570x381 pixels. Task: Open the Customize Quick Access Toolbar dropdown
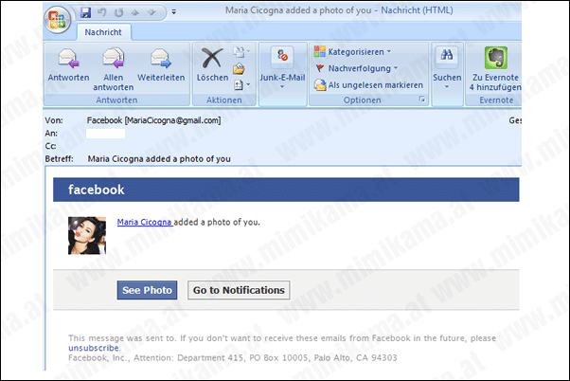pos(174,12)
